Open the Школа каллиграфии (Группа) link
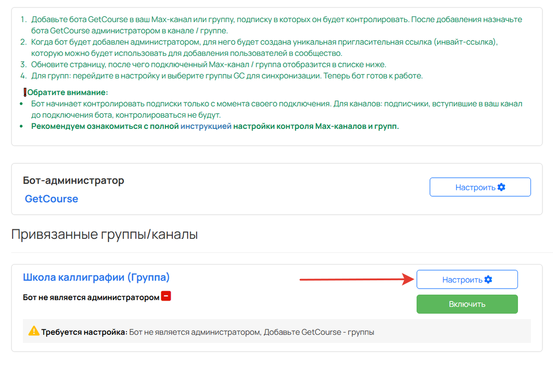Screen dimensions: 553x374 (x=97, y=277)
